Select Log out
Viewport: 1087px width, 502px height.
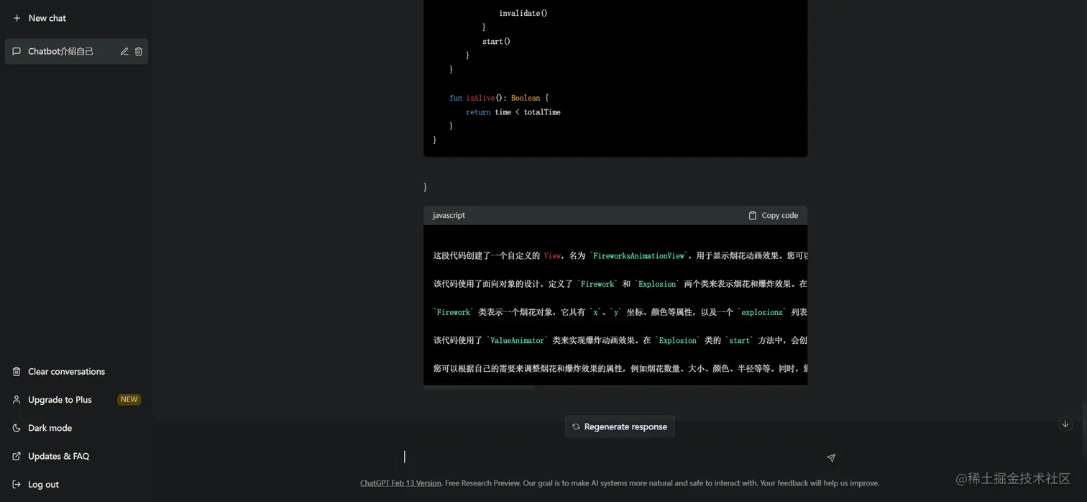coord(75,484)
